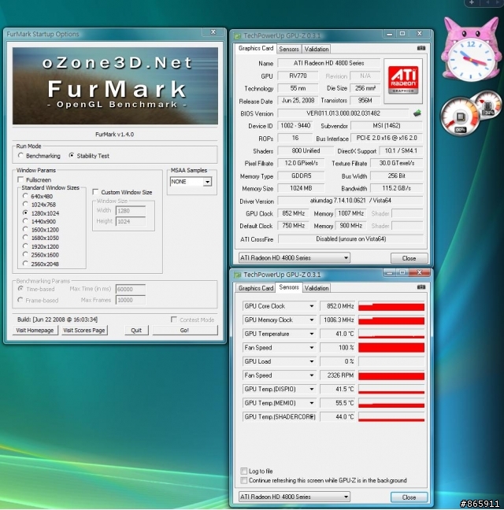Click the memory meter gadget dial
Screen dimensions: 504x510
pyautogui.click(x=487, y=105)
